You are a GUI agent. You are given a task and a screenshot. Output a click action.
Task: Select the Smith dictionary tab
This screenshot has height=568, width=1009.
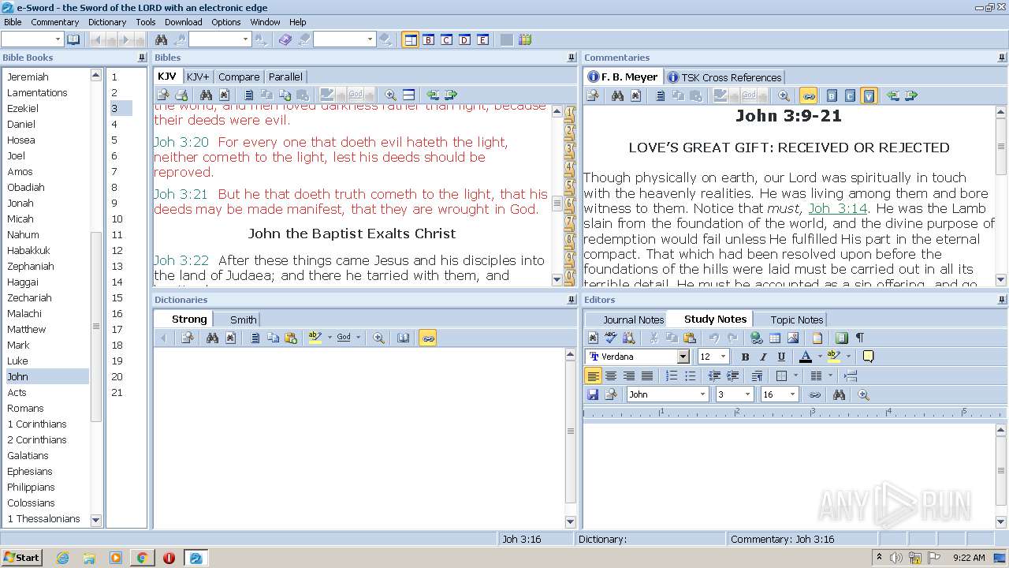click(x=243, y=319)
